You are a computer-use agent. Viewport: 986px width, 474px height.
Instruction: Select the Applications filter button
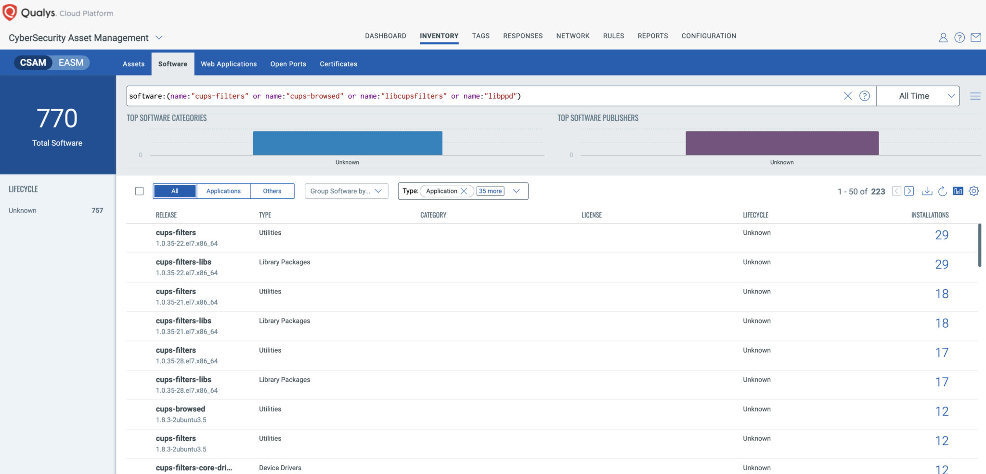(223, 191)
